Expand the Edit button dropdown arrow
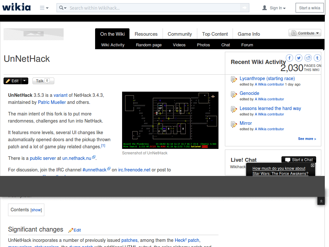The height and width of the screenshot is (247, 329). (x=24, y=81)
